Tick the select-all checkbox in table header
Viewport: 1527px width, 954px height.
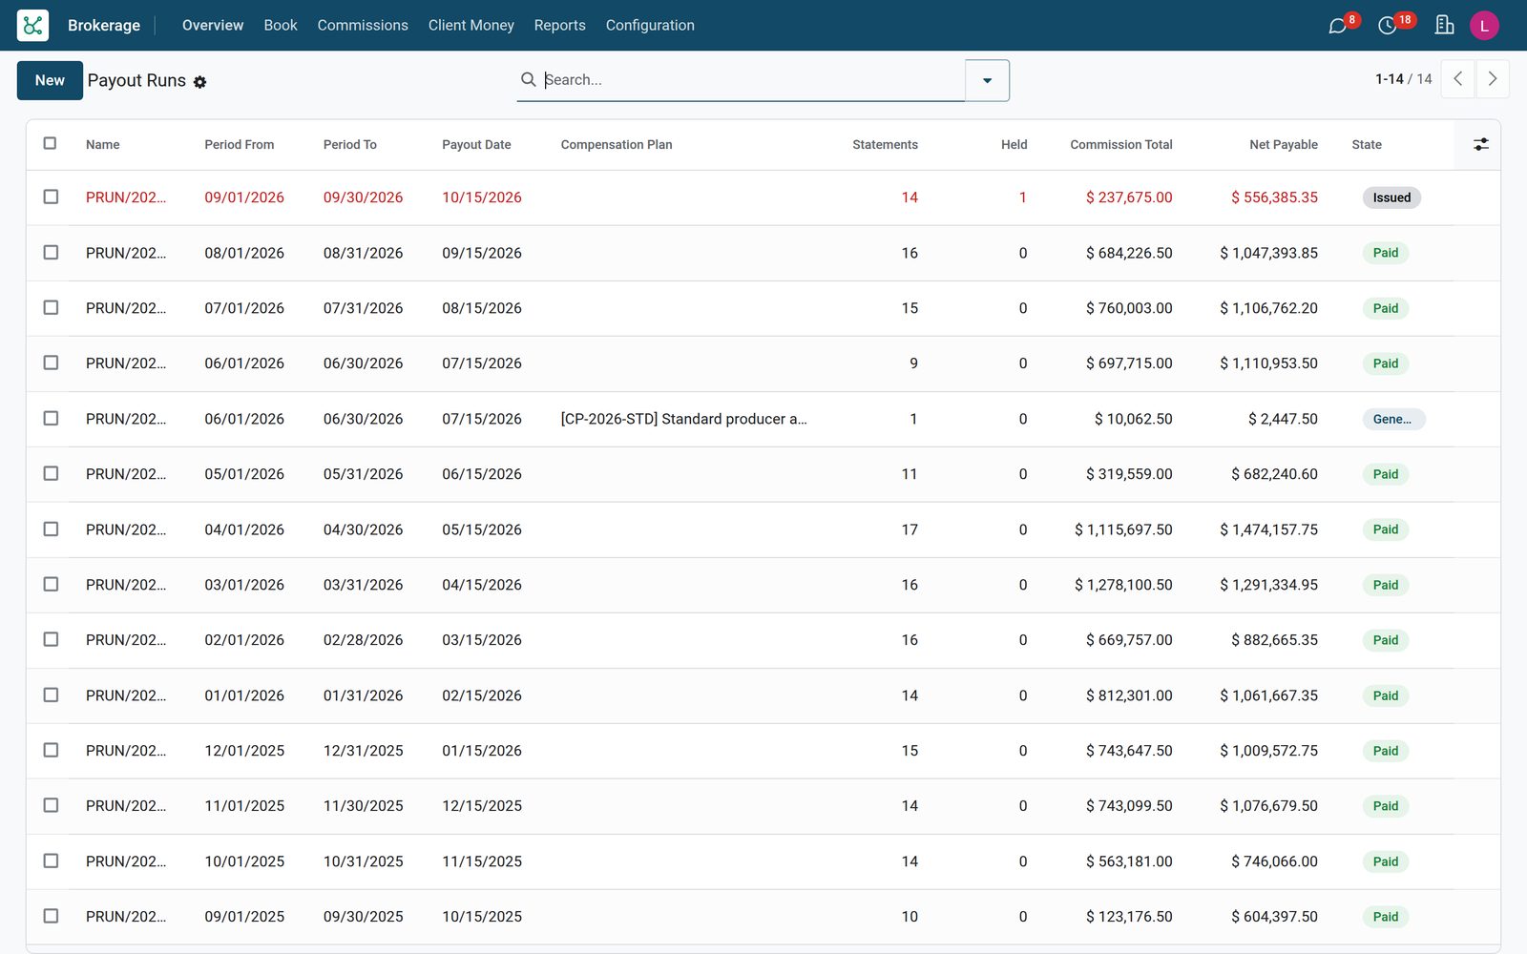(51, 143)
